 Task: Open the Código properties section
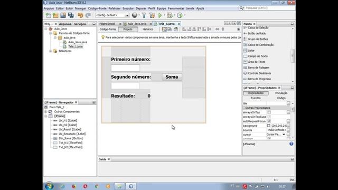coord(281,98)
